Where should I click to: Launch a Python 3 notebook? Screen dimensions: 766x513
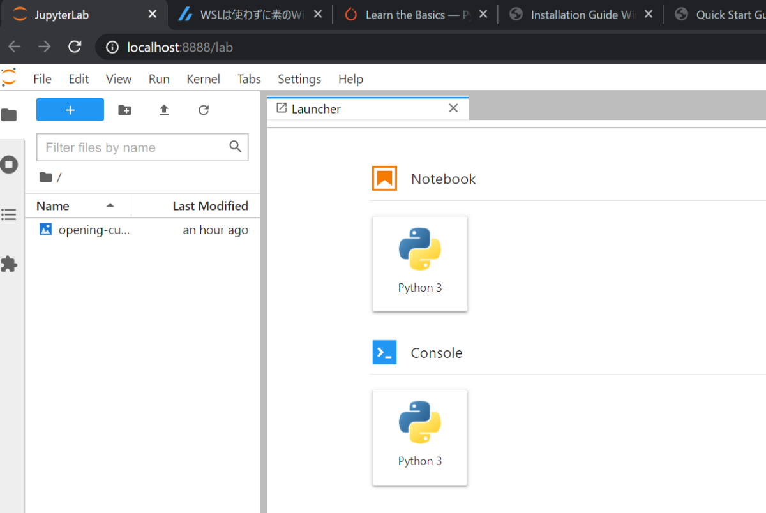(420, 264)
